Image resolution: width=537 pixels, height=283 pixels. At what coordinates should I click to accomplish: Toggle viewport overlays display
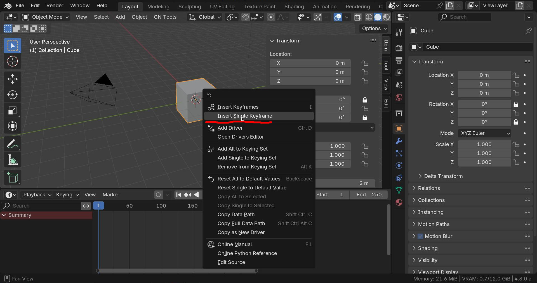click(338, 17)
